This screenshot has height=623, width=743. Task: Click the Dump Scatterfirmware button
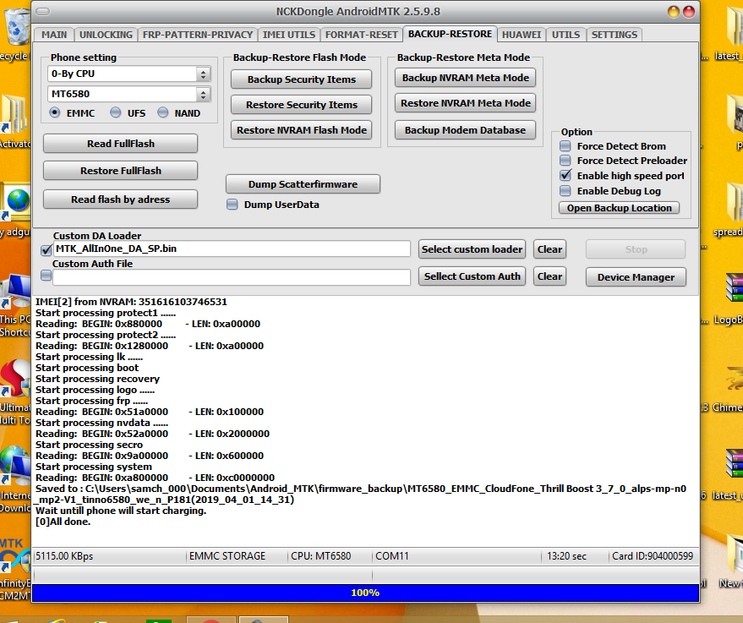303,184
